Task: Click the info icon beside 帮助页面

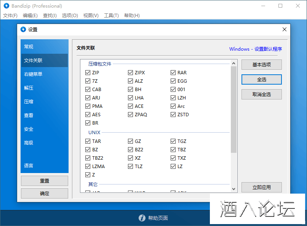Action: tap(142, 218)
